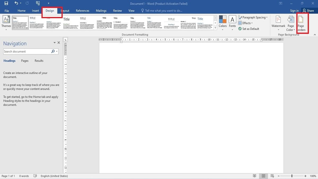Image resolution: width=318 pixels, height=179 pixels.
Task: Open Ribbon Display Options in the title bar
Action: (281, 3)
